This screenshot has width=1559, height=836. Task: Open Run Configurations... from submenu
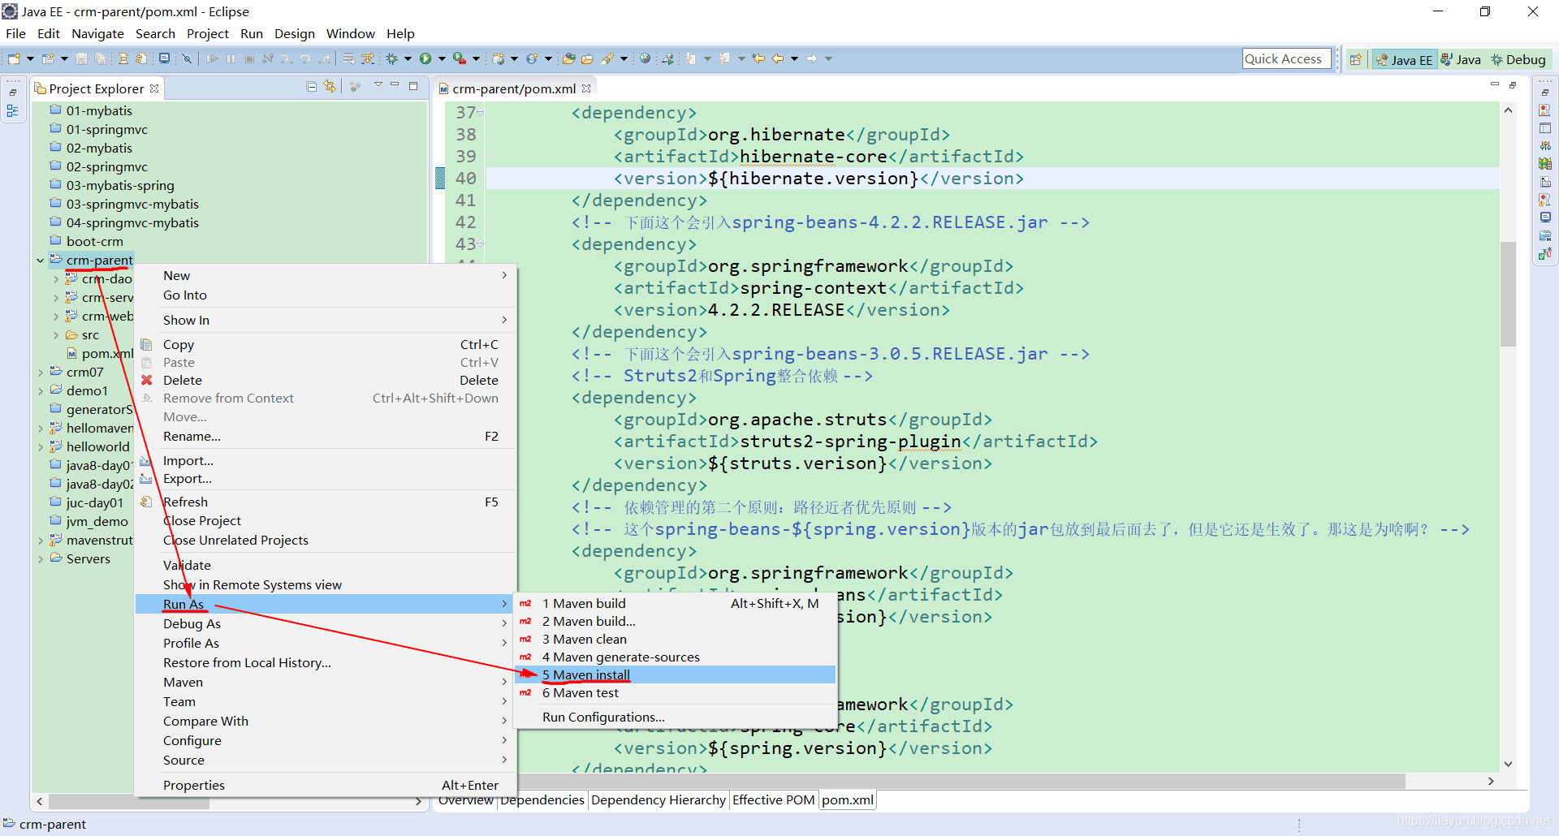coord(675,717)
